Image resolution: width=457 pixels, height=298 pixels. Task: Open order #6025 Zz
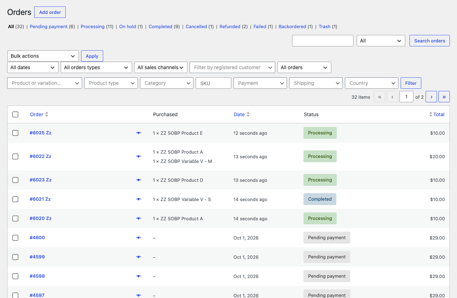41,133
